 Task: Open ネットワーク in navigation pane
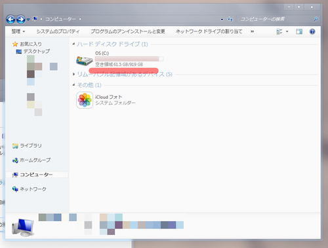(33, 189)
